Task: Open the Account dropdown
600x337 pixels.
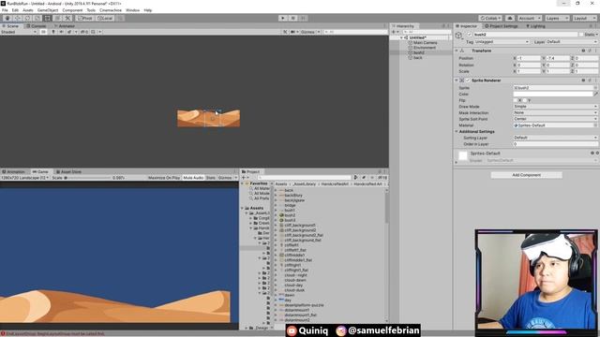Action: pyautogui.click(x=529, y=18)
